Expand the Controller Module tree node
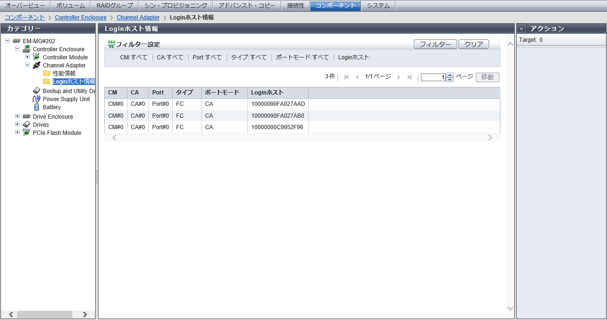Image resolution: width=607 pixels, height=320 pixels. (27, 57)
